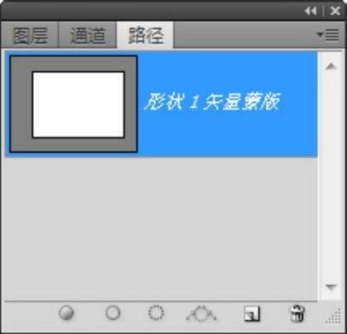347x334 pixels.
Task: Close the panel group
Action: click(x=335, y=11)
